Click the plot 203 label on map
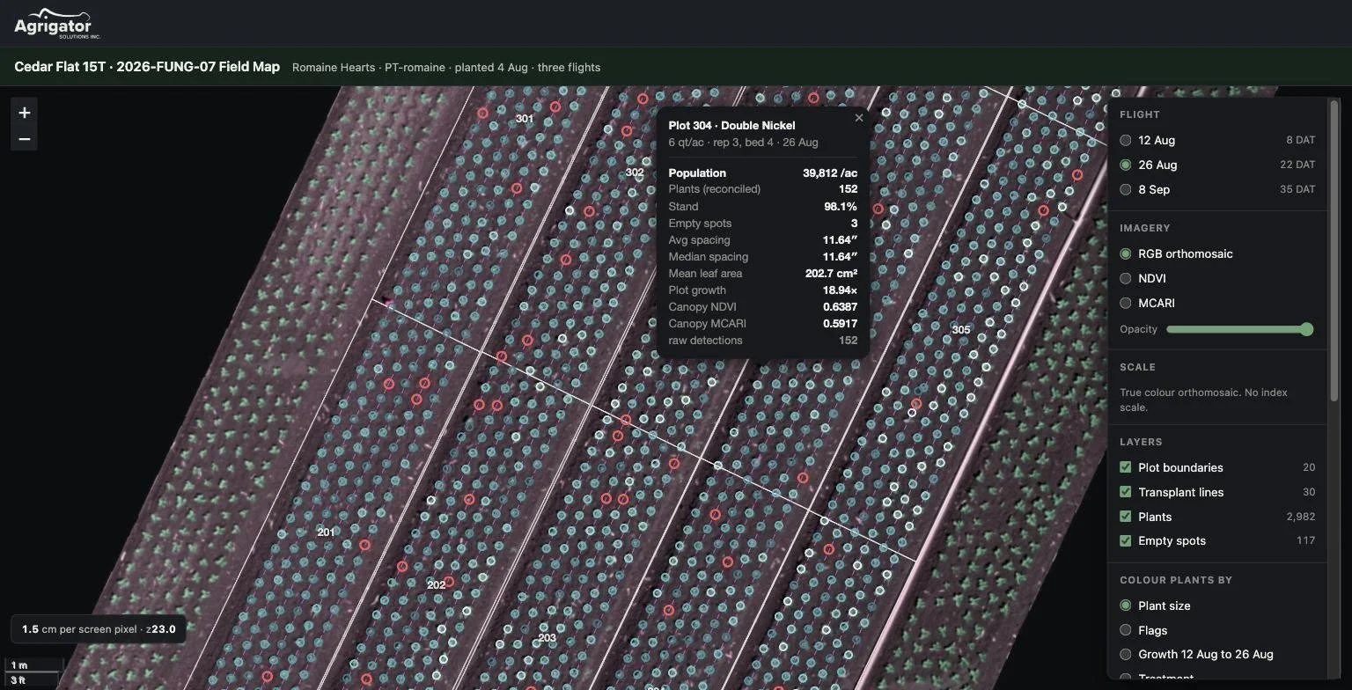The width and height of the screenshot is (1352, 690). 547,638
